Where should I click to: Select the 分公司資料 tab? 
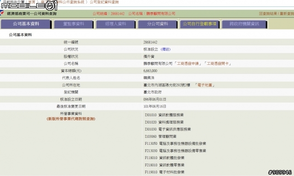158,24
